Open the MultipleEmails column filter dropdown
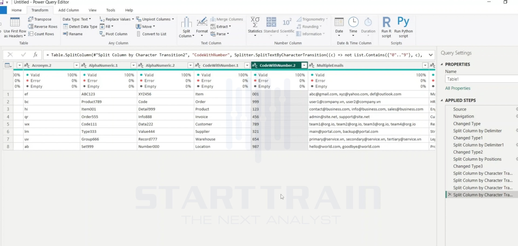Screen dimensions: 518x246 pos(425,65)
